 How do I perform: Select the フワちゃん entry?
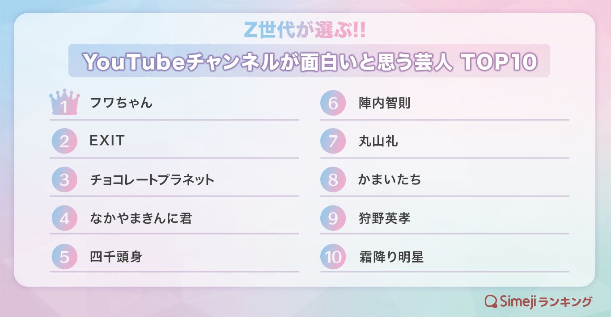click(121, 104)
